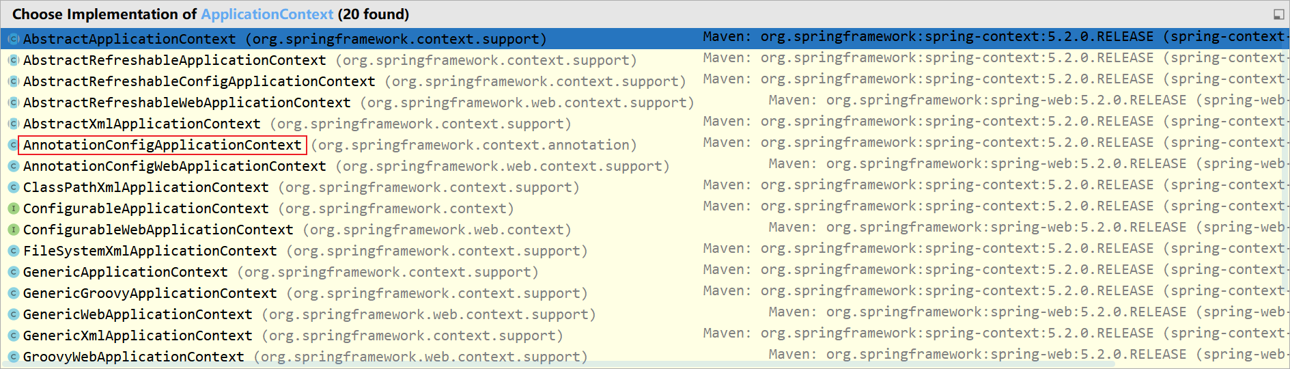Click abstract class icon beside AbstractXmlApplicationContext
Viewport: 1290px width, 369px height.
(x=13, y=124)
